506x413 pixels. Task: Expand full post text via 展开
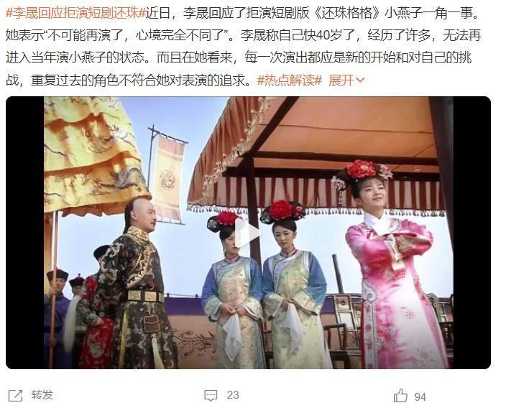(346, 80)
